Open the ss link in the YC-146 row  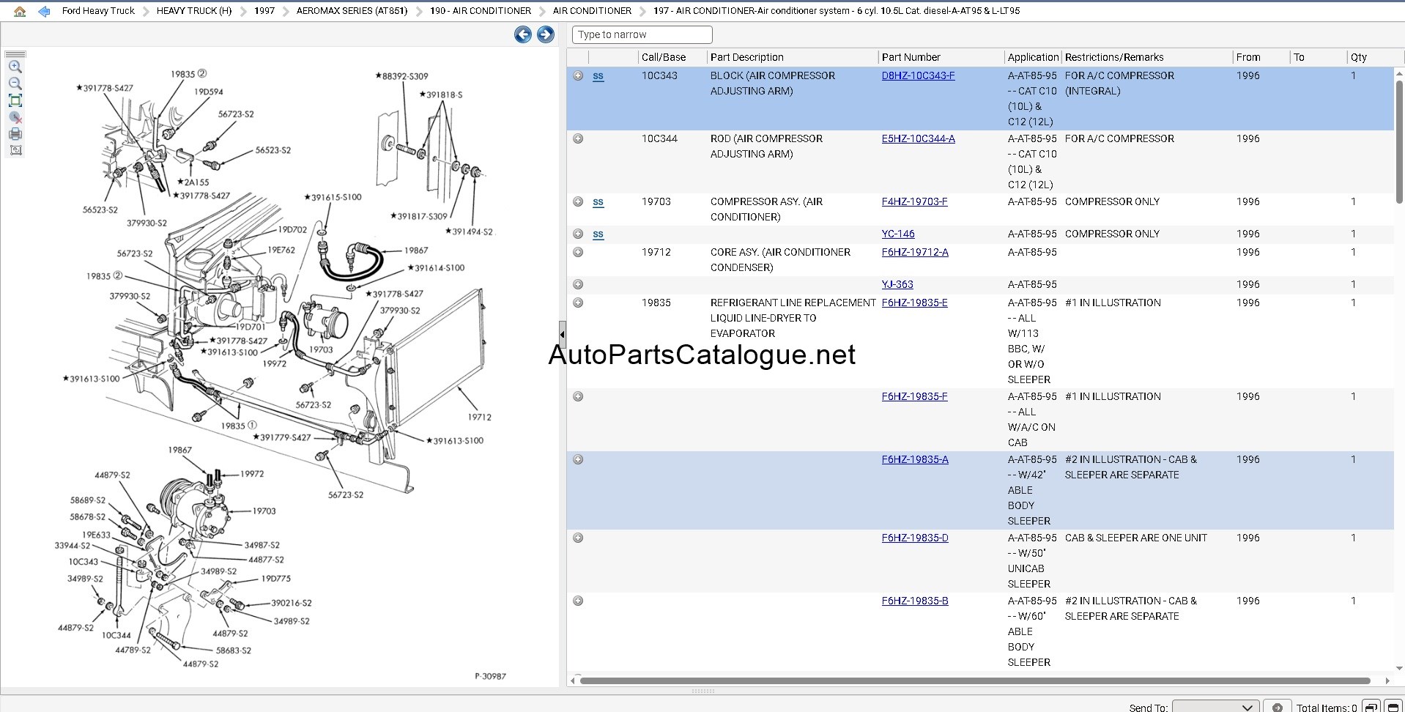tap(598, 234)
